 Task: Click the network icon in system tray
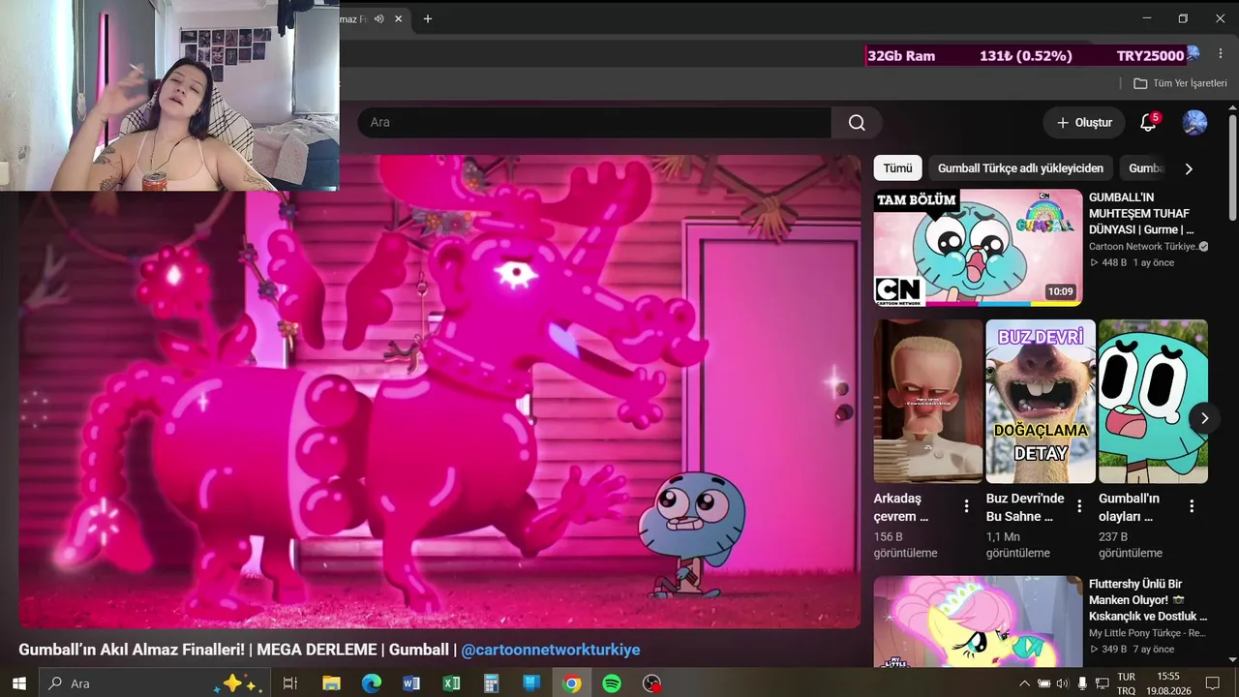[1103, 683]
